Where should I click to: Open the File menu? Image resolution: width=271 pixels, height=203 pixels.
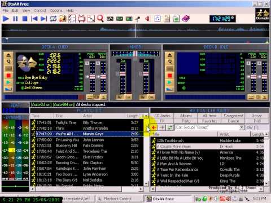(x=5, y=11)
